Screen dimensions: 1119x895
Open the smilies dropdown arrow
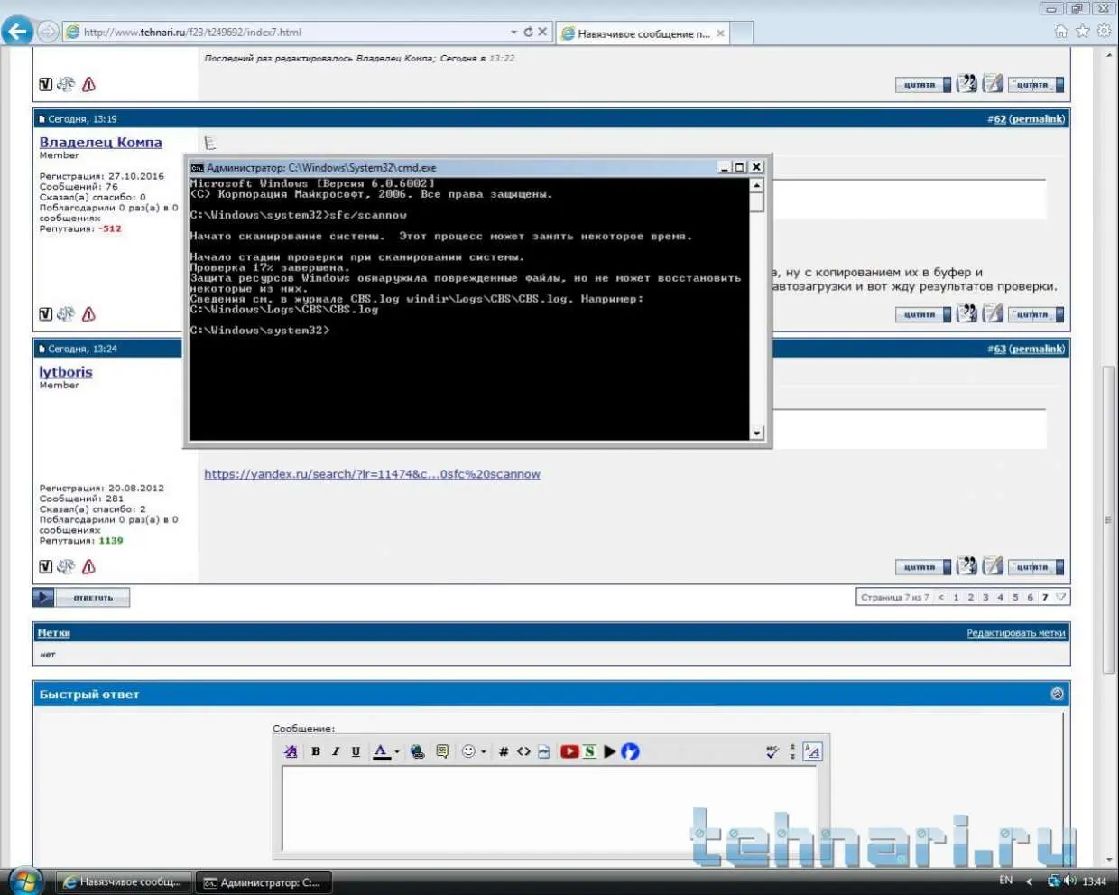point(484,751)
